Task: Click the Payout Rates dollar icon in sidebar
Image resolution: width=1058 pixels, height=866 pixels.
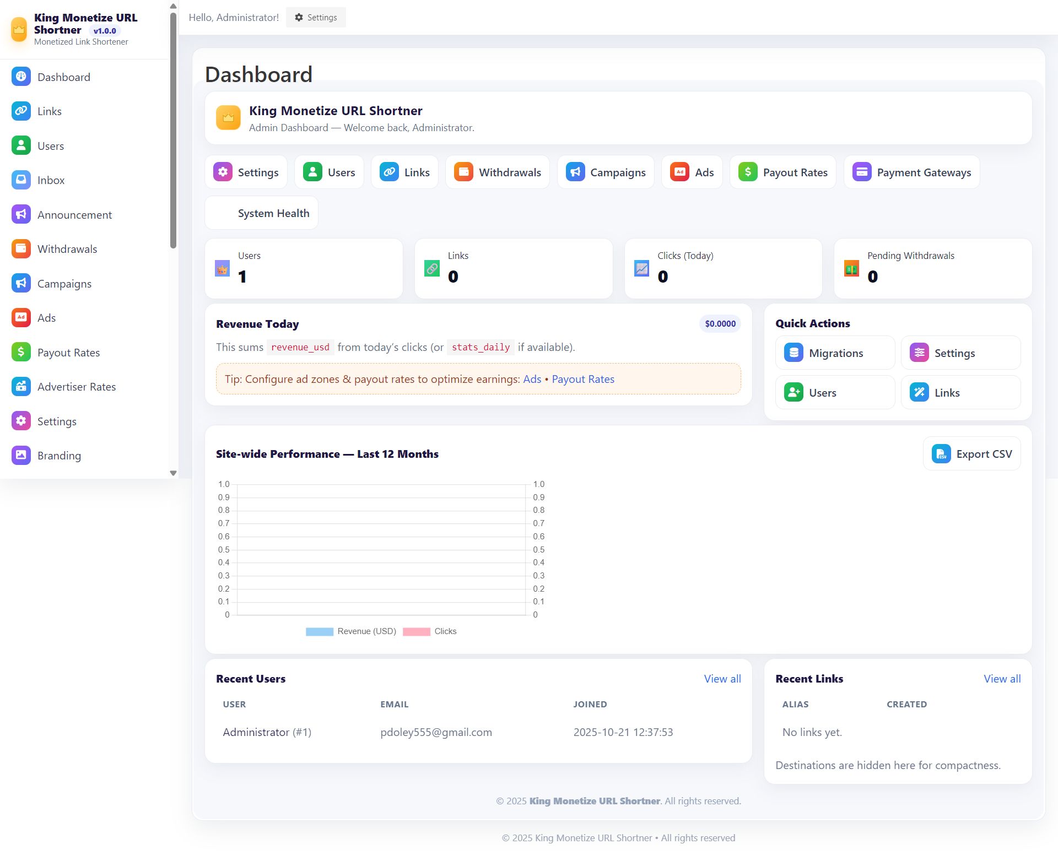Action: [x=21, y=353]
